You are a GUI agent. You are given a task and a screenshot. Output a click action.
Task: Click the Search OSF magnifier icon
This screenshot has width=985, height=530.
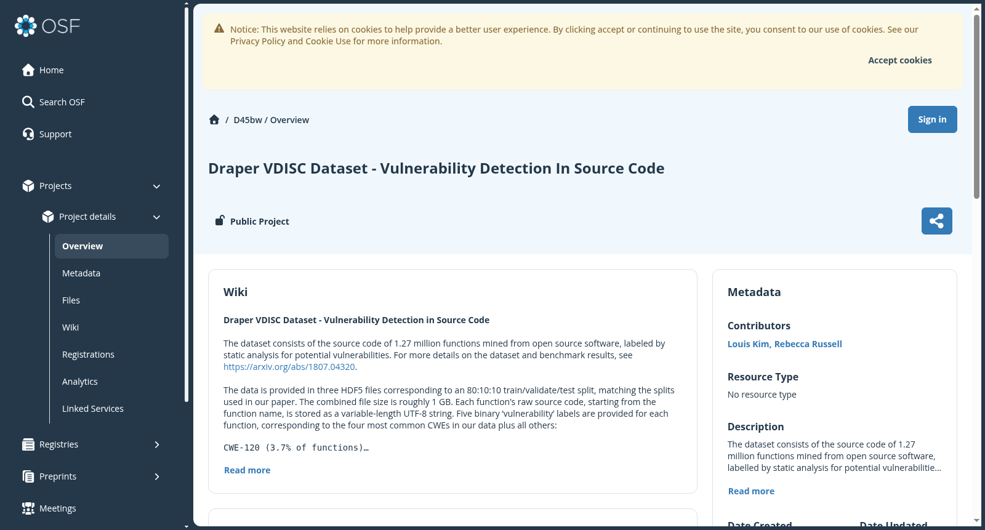(x=28, y=102)
